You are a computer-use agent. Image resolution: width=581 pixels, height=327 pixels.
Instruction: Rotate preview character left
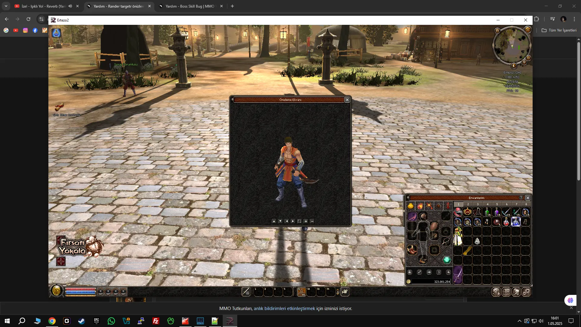pyautogui.click(x=287, y=221)
